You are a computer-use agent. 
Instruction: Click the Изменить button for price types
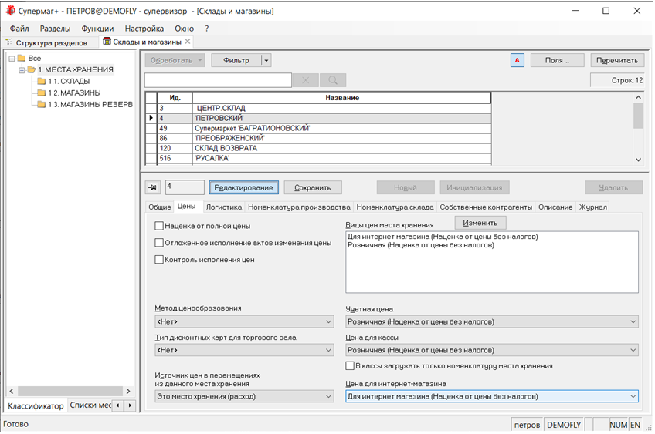tap(480, 223)
